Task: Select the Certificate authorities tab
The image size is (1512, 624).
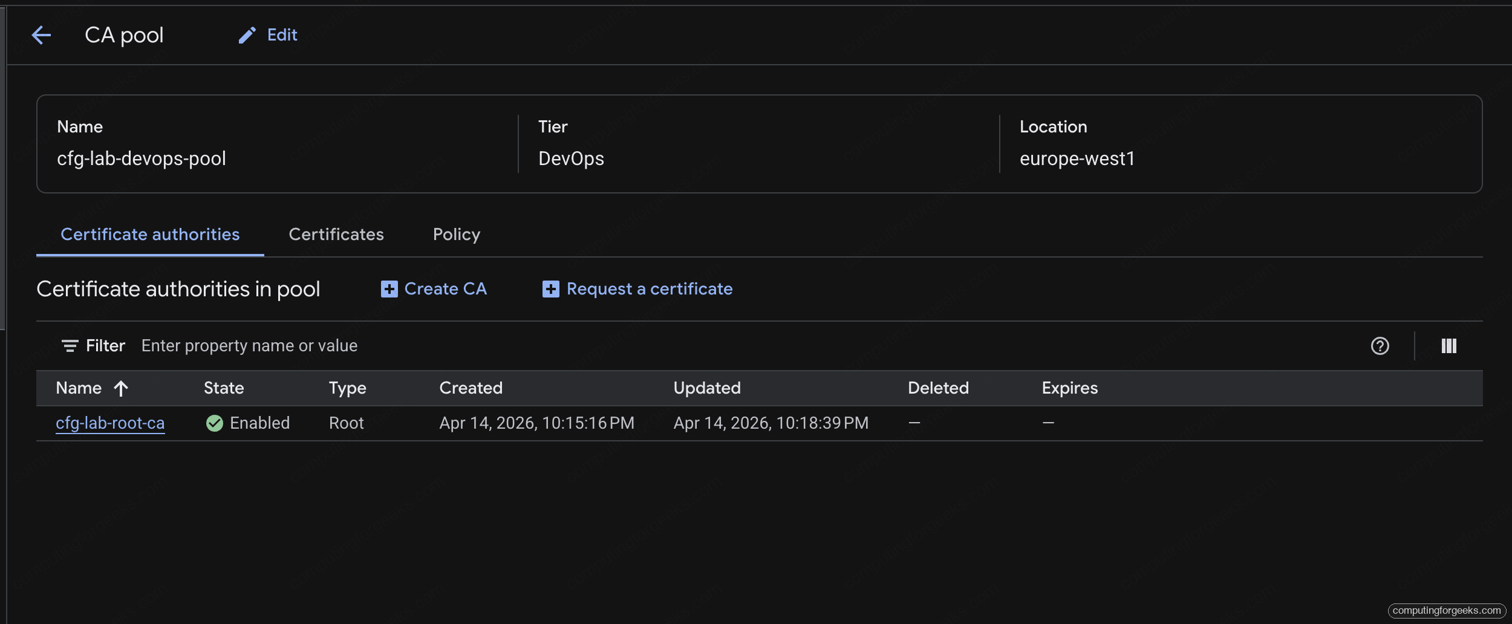Action: 150,235
